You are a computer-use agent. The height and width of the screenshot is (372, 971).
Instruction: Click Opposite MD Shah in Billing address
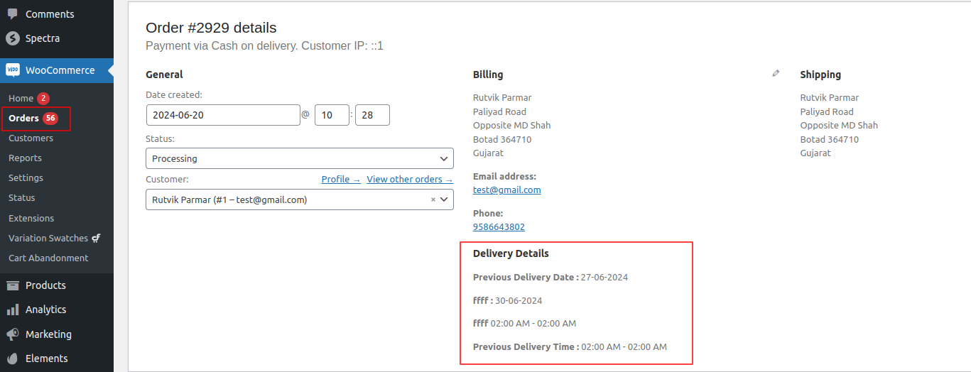pyautogui.click(x=512, y=125)
